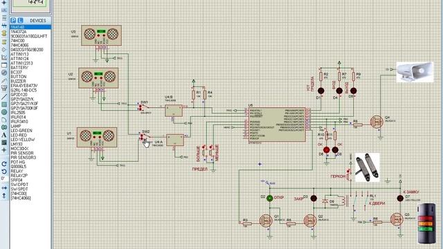Select SW-SPDT in the devices list
This screenshot has height=249, width=443.
point(30,189)
